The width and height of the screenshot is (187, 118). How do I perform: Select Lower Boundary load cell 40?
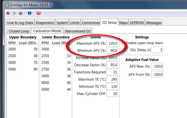(x=69, y=83)
